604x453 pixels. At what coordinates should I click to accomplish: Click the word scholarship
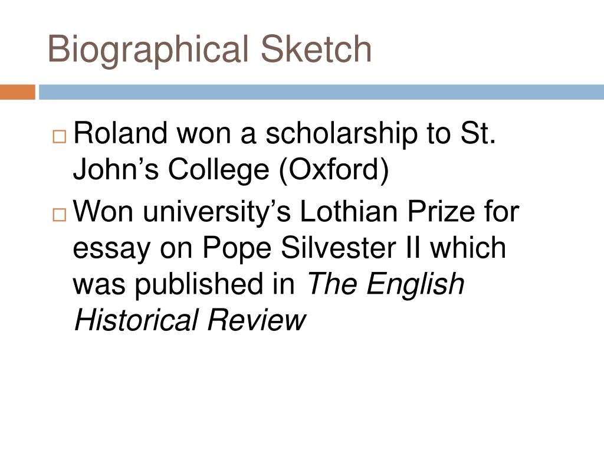pos(342,134)
